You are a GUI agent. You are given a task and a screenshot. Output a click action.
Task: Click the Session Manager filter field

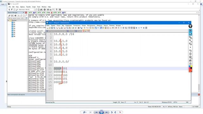coord(16,18)
